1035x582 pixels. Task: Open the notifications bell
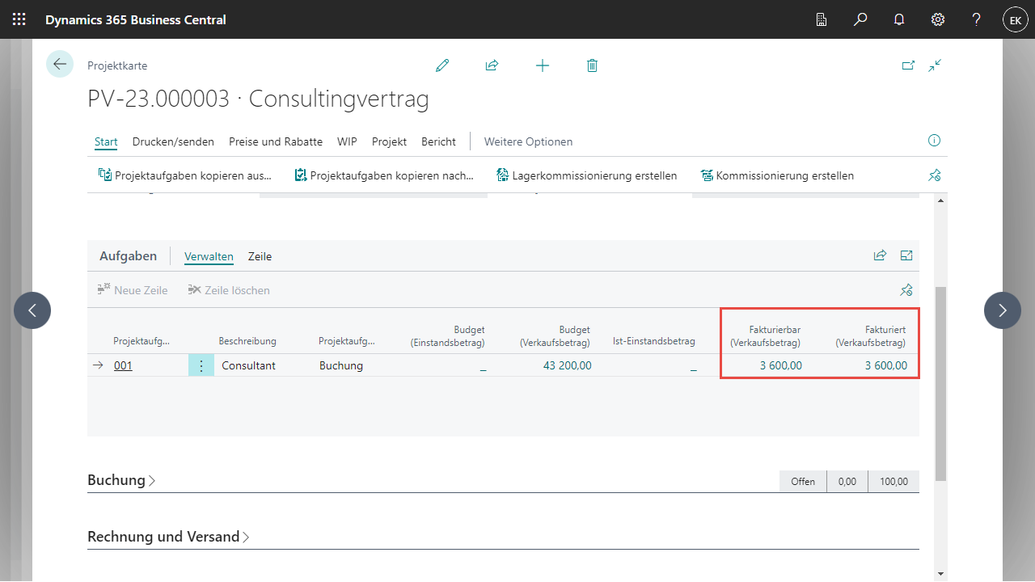[899, 19]
